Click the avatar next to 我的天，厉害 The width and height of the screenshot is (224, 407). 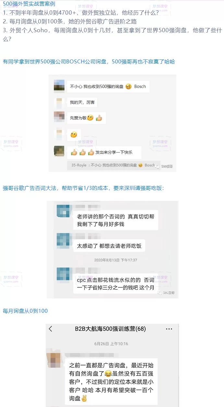pos(59,102)
